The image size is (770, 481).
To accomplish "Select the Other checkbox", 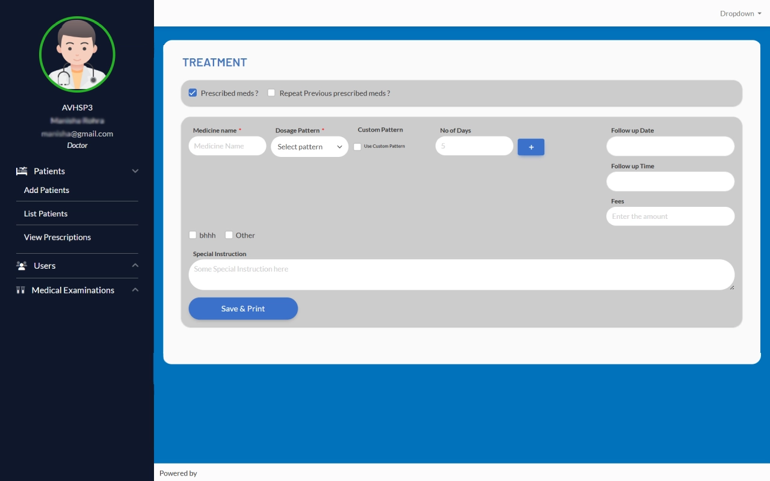I will tap(229, 235).
